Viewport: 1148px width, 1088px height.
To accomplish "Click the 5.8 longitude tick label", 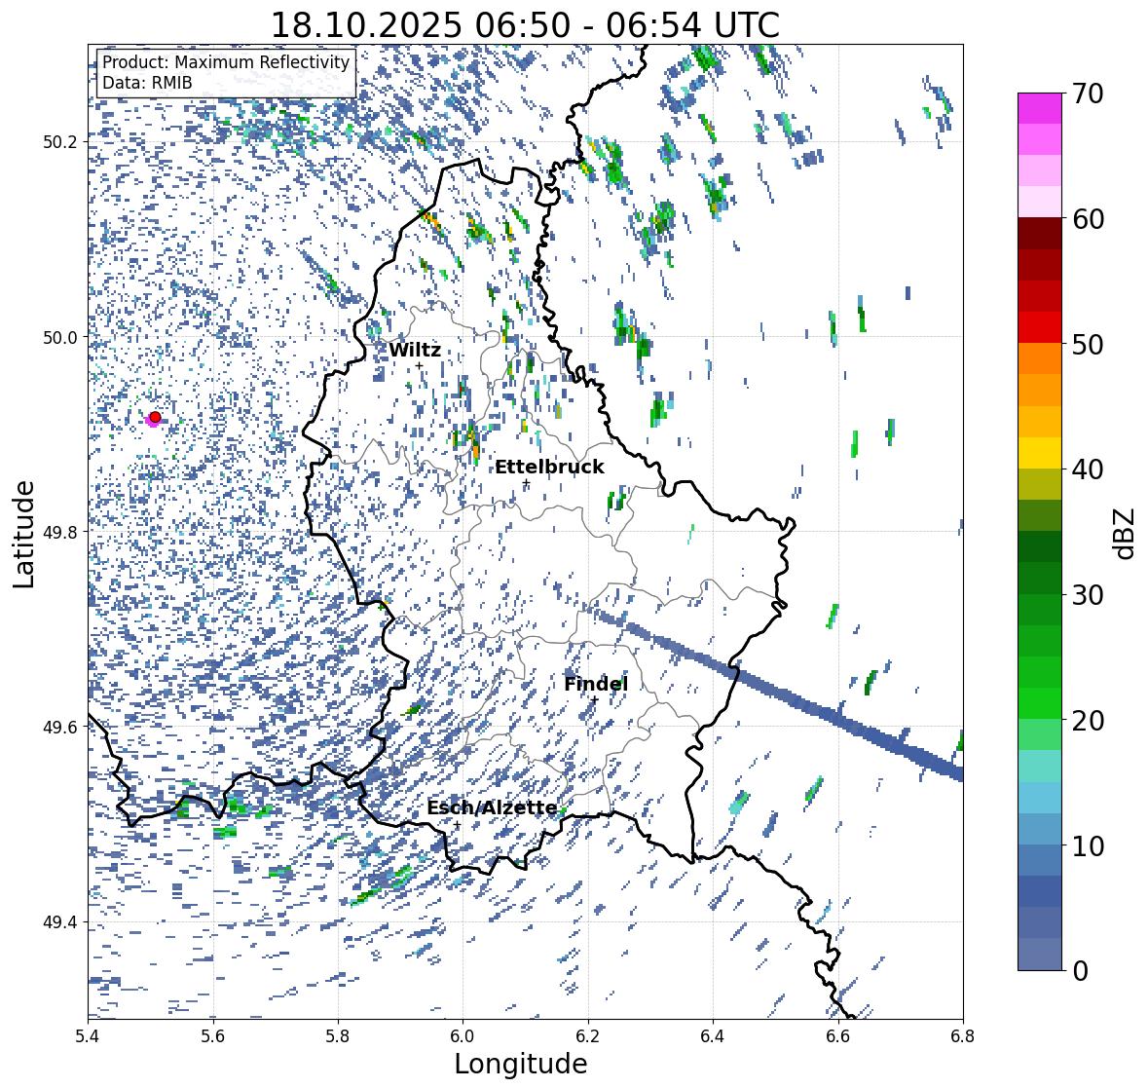I will coord(338,1036).
